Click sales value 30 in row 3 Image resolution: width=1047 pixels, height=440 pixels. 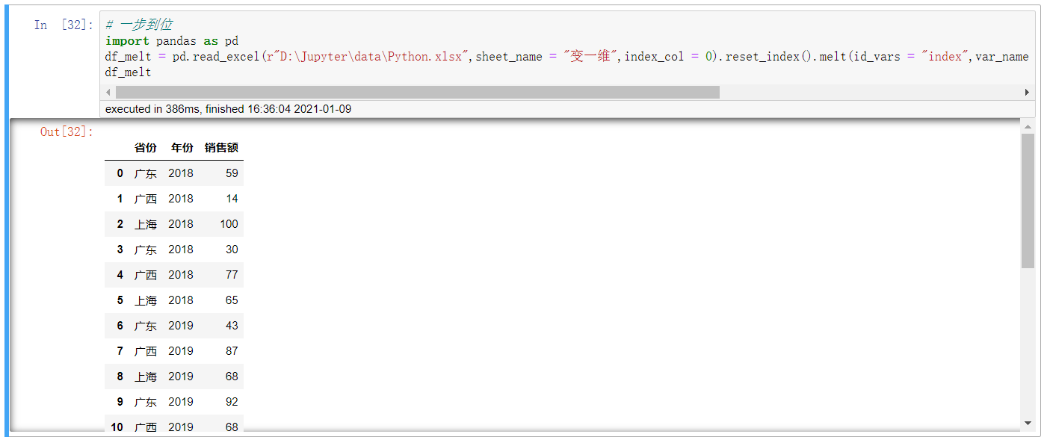pyautogui.click(x=232, y=250)
